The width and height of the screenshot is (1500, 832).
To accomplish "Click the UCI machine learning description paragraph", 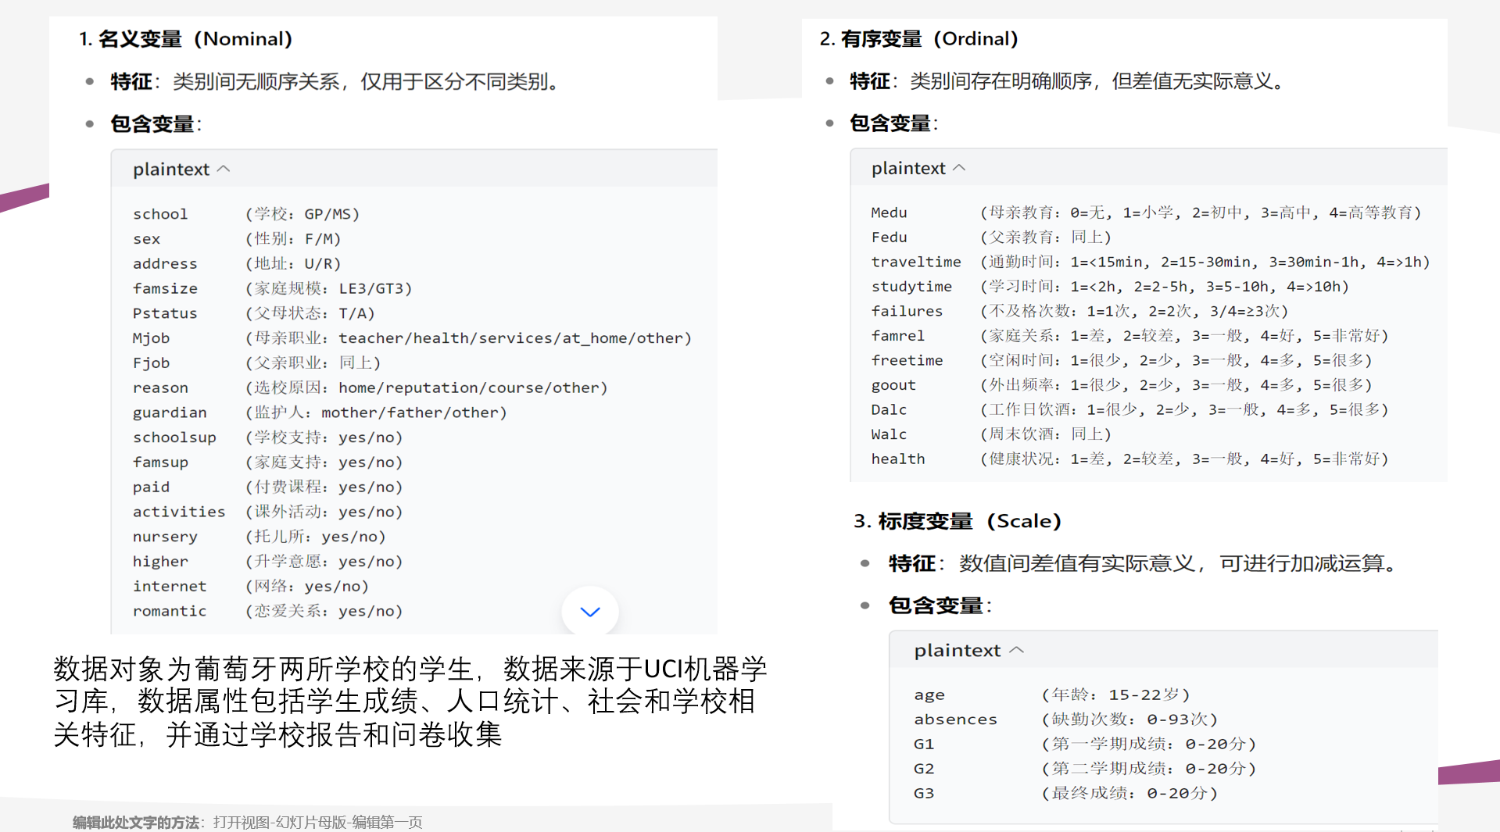I will click(406, 702).
